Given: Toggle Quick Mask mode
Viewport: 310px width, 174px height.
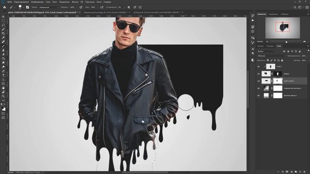Looking at the screenshot, I should 3,114.
